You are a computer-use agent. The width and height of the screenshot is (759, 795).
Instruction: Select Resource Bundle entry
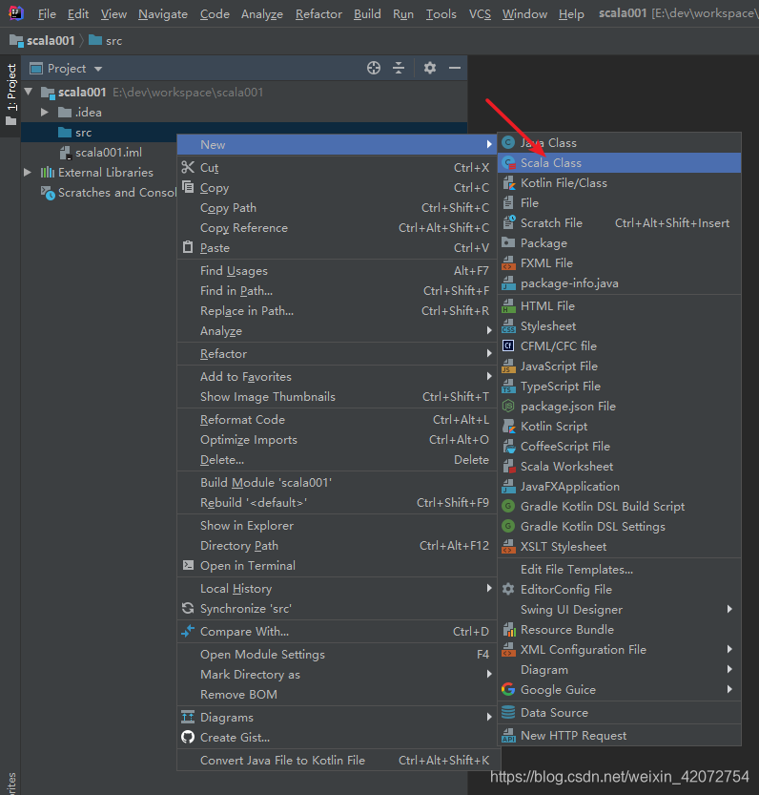[x=619, y=629]
